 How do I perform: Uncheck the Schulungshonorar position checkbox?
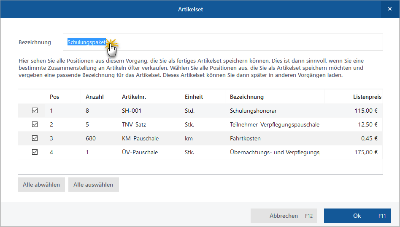pos(35,111)
